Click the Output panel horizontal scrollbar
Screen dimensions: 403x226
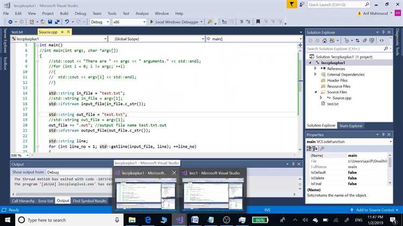[154, 194]
